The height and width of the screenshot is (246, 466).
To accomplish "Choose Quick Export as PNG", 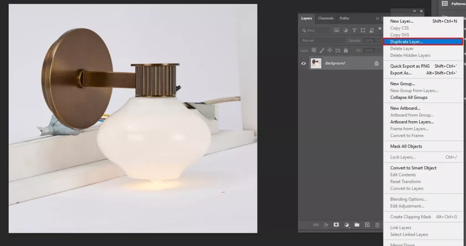I will point(423,66).
